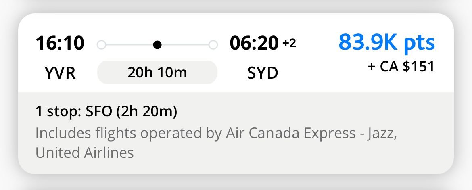Open the 1 stop: SFO layover details
This screenshot has height=190, width=472.
pos(106,112)
